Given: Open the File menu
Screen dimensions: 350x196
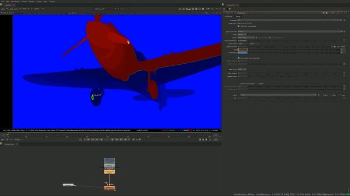Looking at the screenshot, I should coord(3,2).
